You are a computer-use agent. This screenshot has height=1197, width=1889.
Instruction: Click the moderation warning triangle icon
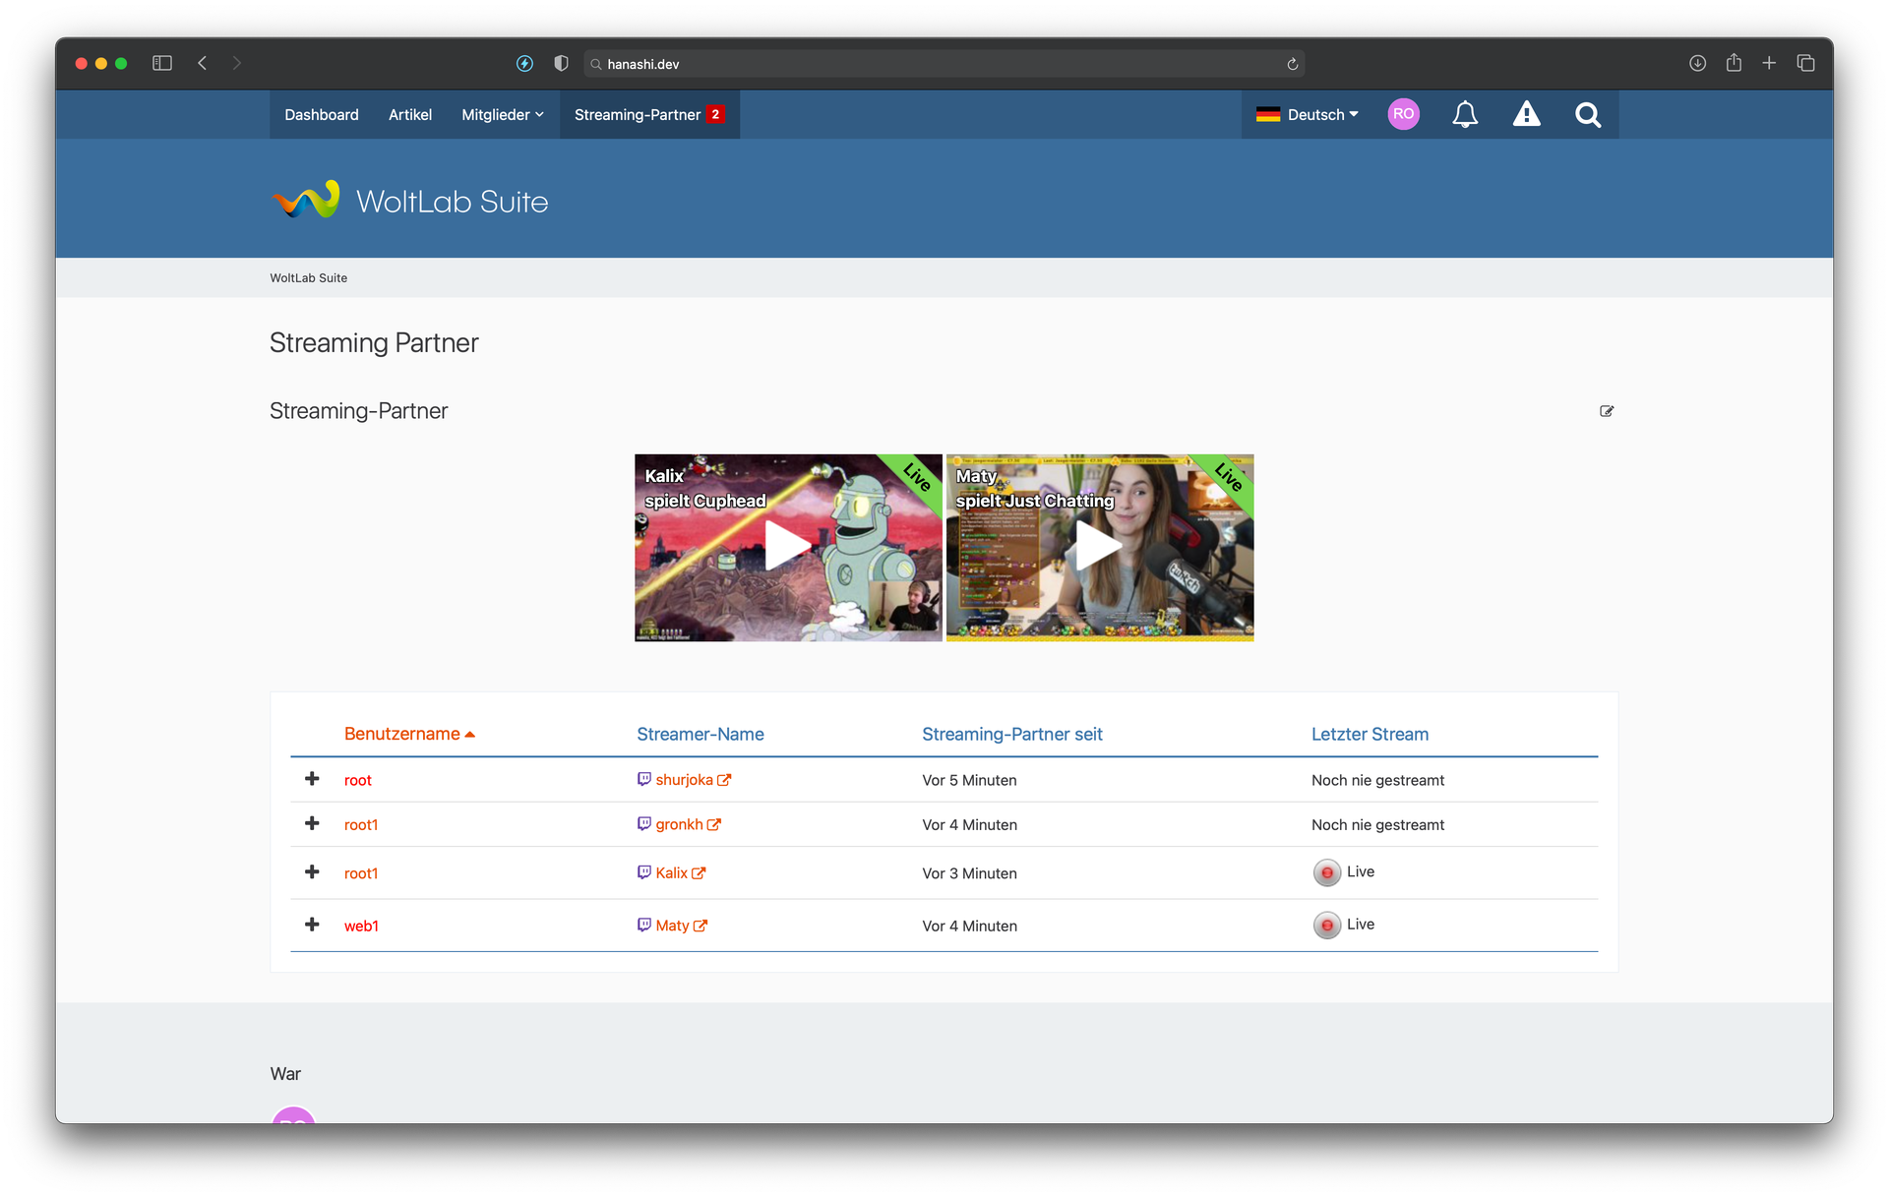coord(1526,115)
